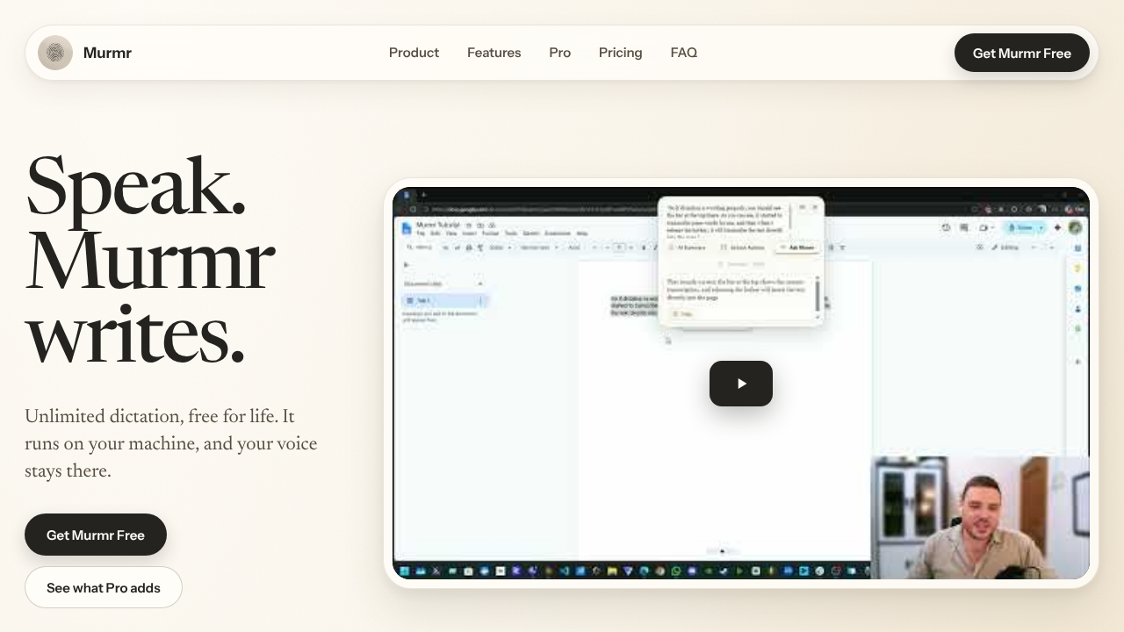This screenshot has width=1124, height=632.
Task: Jump to the FAQ nav link
Action: (x=683, y=53)
